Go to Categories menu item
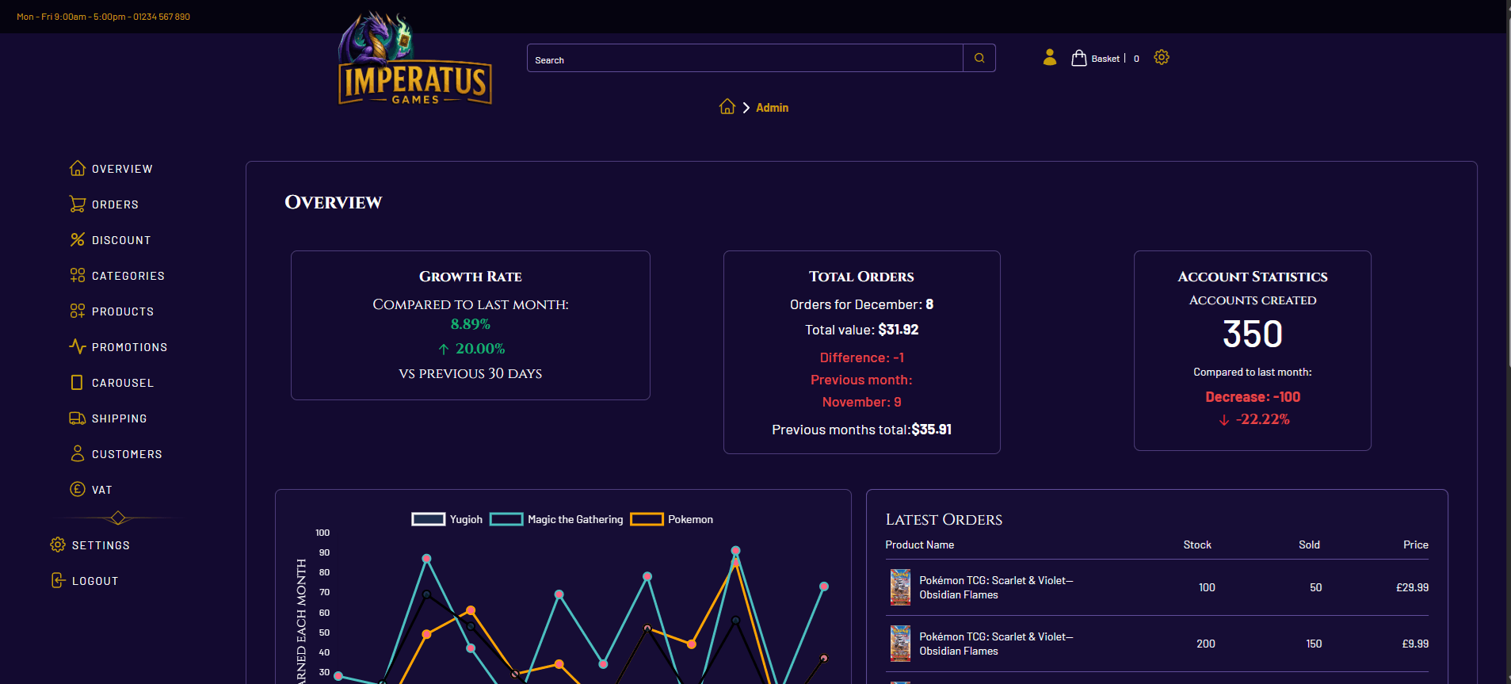Screen dimensions: 1511x684 128,276
